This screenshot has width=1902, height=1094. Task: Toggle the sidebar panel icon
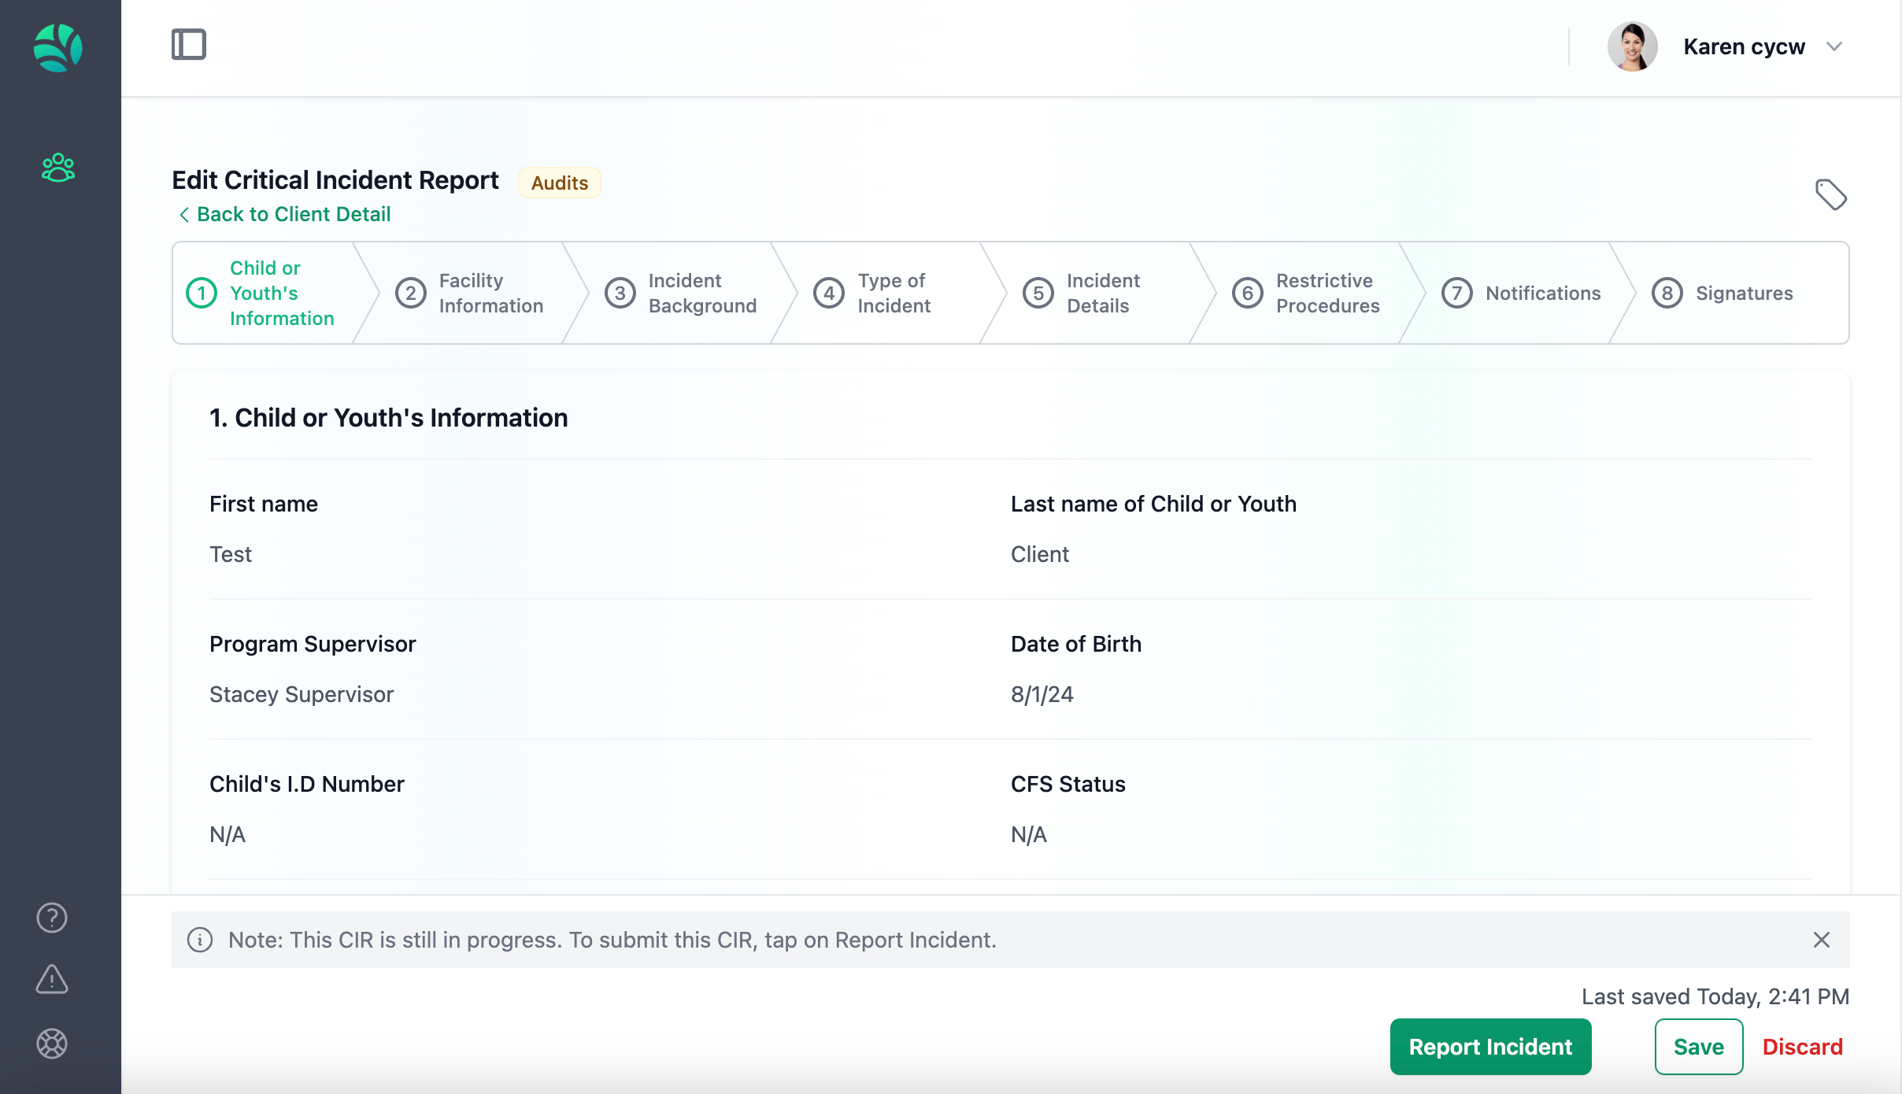pyautogui.click(x=189, y=45)
